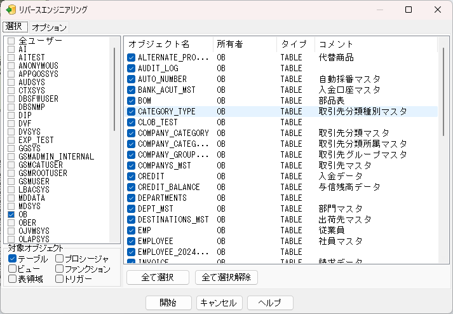The image size is (453, 314).
Task: Click the LBACSYS user label
Action: pyautogui.click(x=34, y=189)
